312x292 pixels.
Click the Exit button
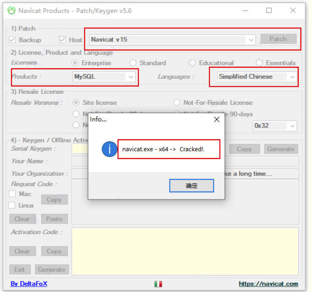[x=20, y=269]
